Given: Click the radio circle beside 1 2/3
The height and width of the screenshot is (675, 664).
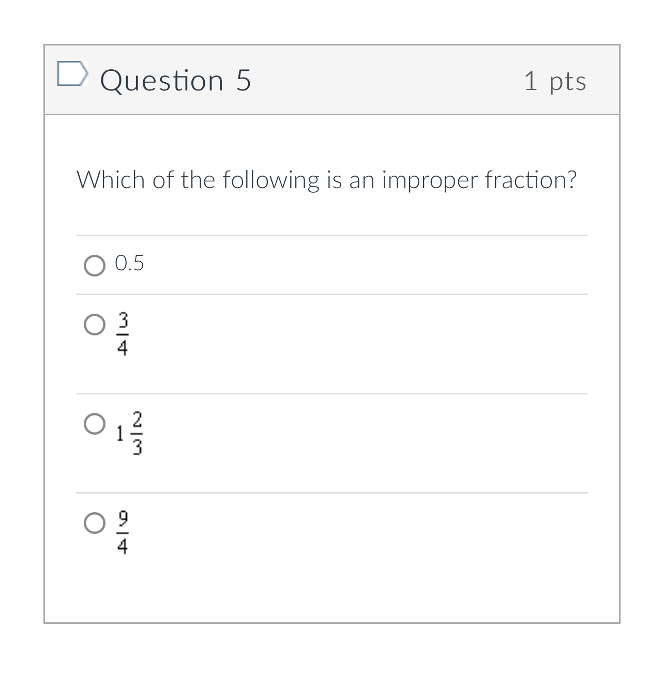Looking at the screenshot, I should (x=95, y=424).
